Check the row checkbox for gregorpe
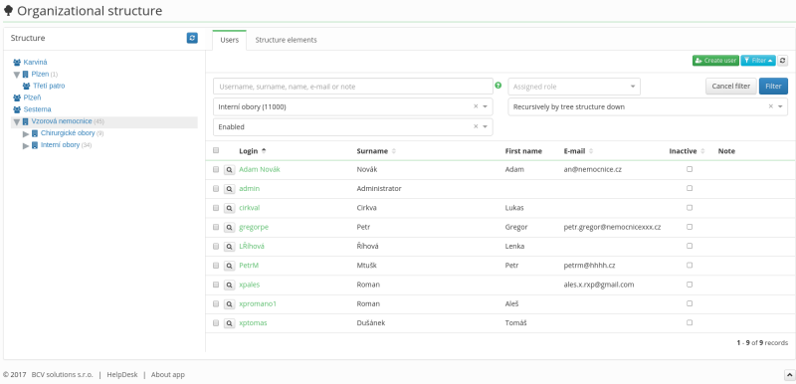This screenshot has width=796, height=384. click(216, 227)
